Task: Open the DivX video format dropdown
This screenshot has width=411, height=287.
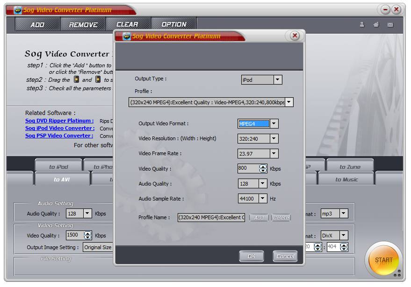Action: coord(344,236)
